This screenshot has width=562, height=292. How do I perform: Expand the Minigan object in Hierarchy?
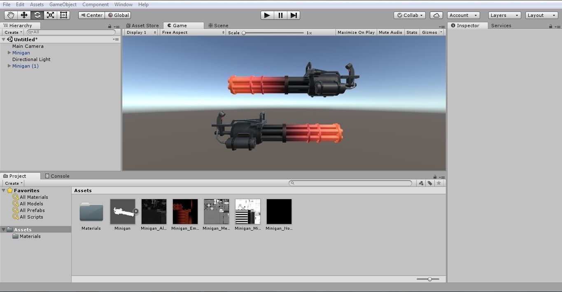coord(9,53)
